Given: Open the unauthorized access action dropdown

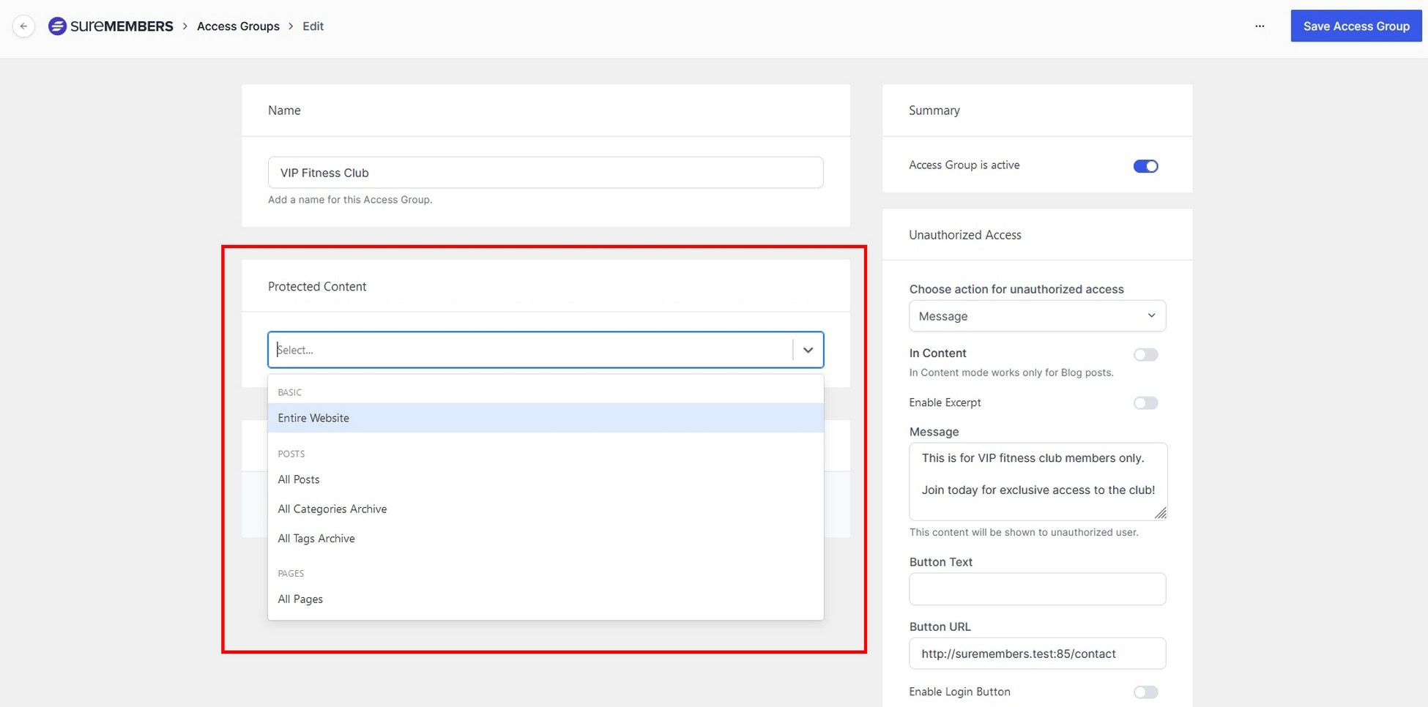Looking at the screenshot, I should tap(1037, 316).
